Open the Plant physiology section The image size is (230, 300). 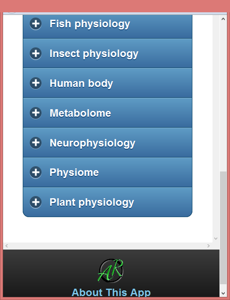click(x=108, y=202)
